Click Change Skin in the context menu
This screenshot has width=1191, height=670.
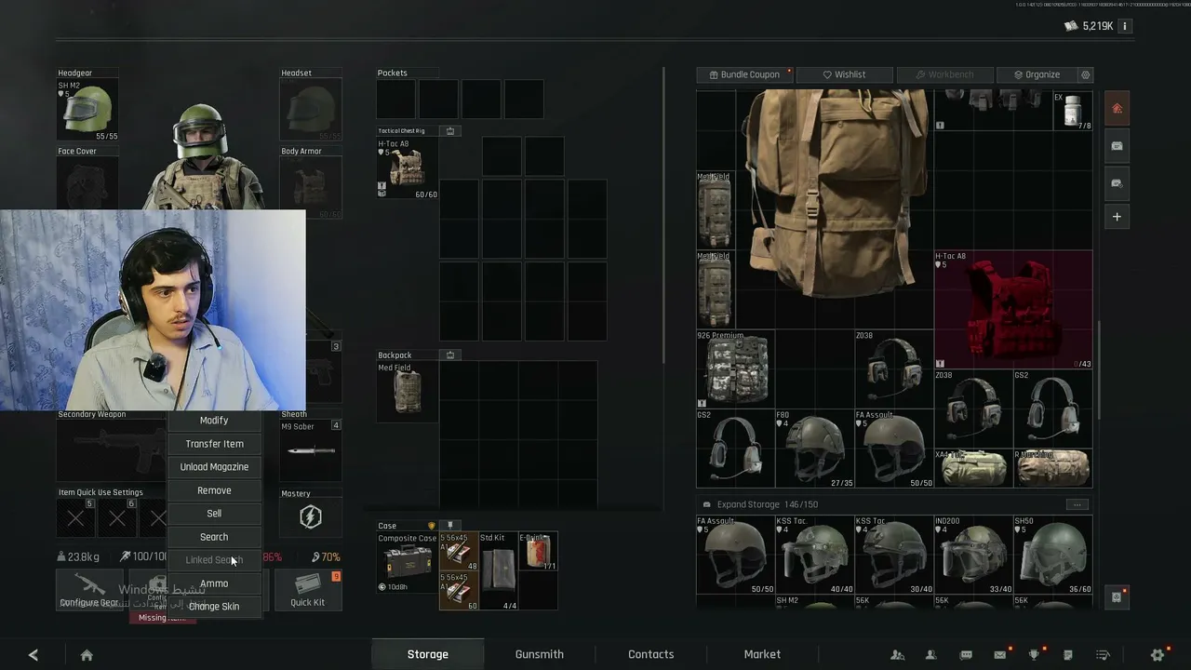click(x=214, y=607)
